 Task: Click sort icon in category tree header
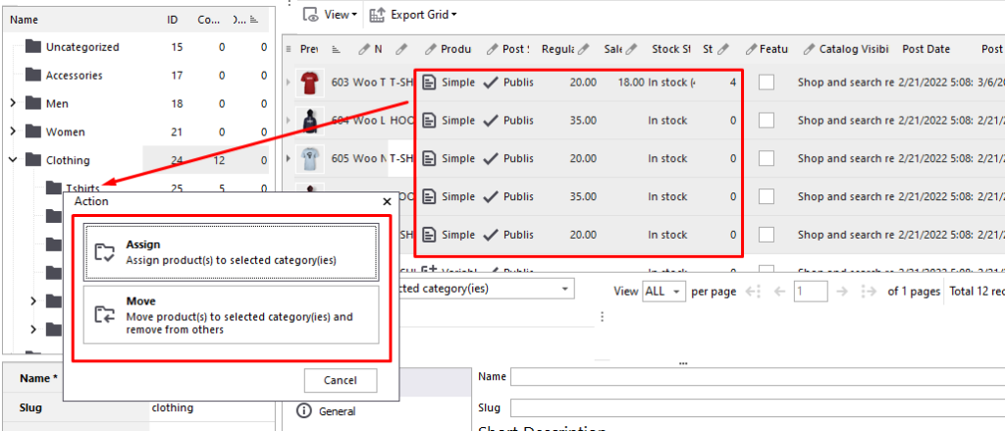[254, 20]
